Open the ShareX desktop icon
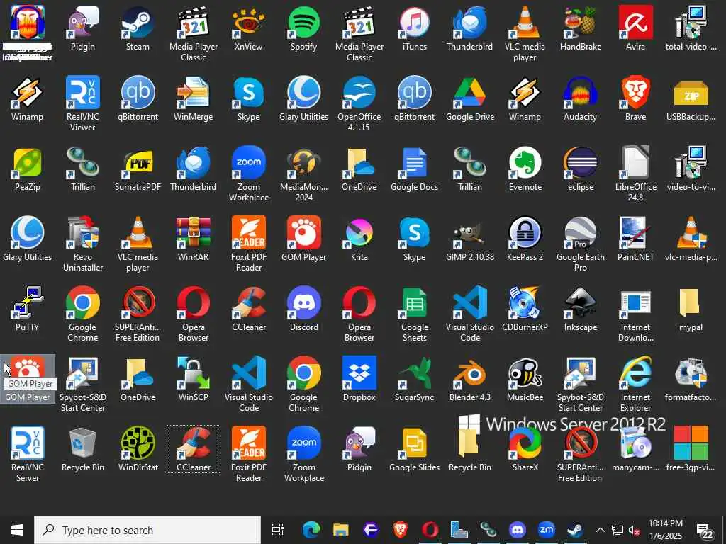This screenshot has width=726, height=544. coord(525,450)
